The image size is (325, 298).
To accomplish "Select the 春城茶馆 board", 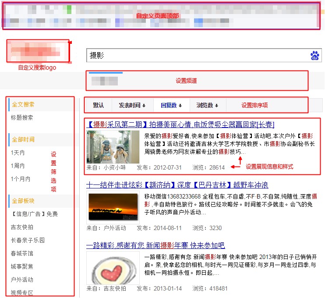I will (22, 253).
